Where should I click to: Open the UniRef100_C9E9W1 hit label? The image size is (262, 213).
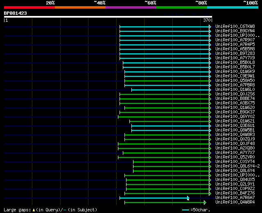pos(235,76)
